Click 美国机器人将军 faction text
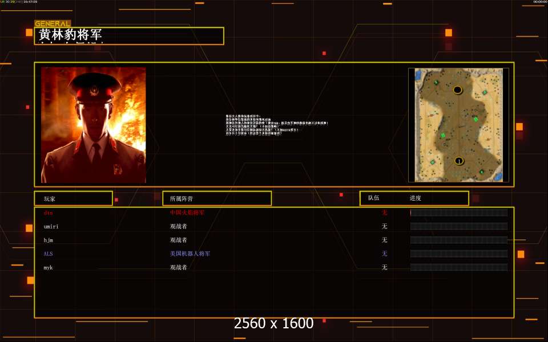The height and width of the screenshot is (342, 548). click(190, 254)
